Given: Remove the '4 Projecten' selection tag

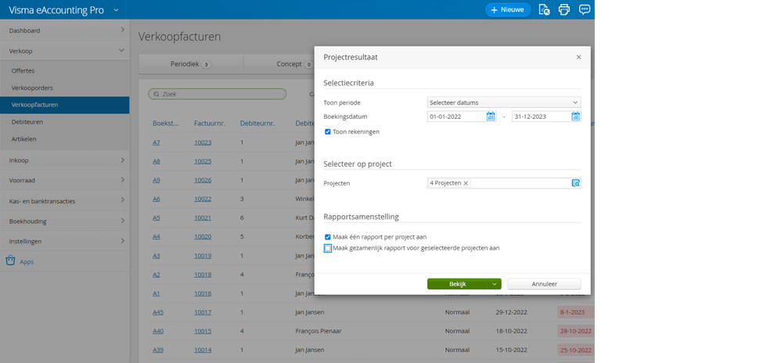Looking at the screenshot, I should coord(466,183).
